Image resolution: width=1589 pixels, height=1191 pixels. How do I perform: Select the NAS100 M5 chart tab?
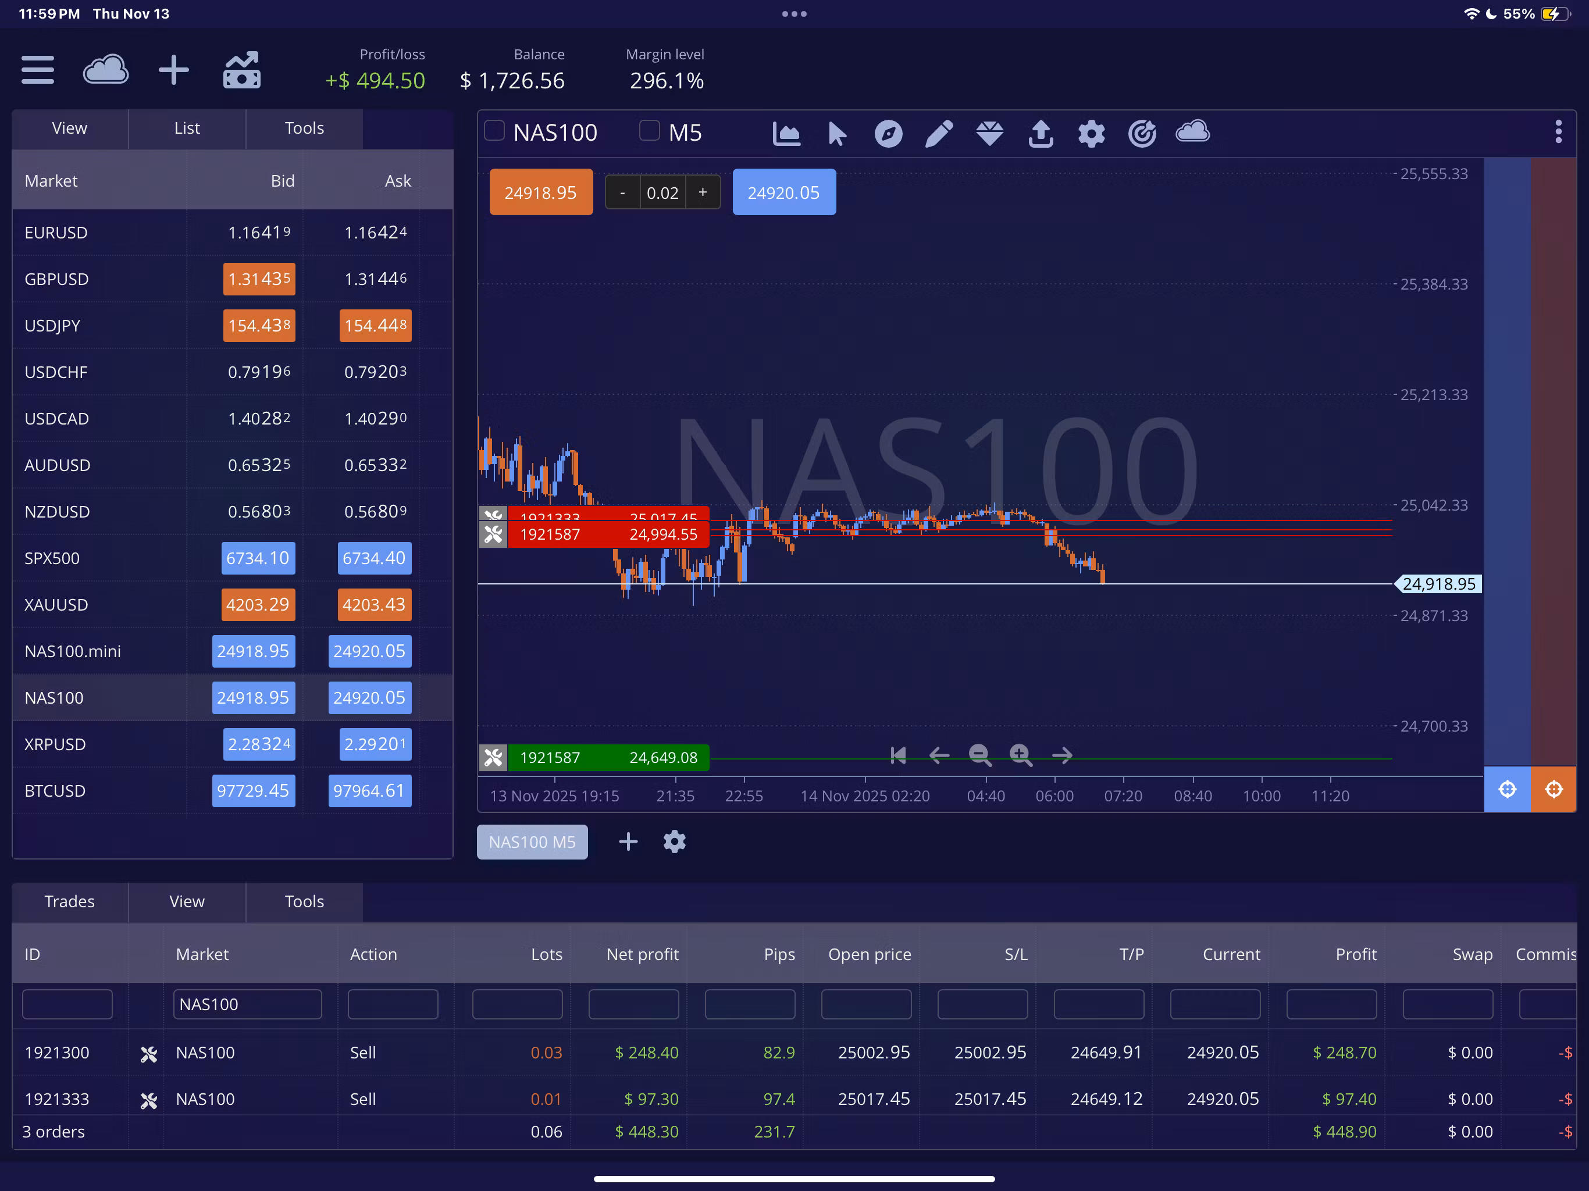pos(532,842)
